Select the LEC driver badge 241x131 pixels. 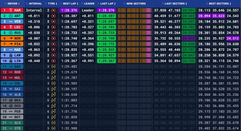(12, 27)
